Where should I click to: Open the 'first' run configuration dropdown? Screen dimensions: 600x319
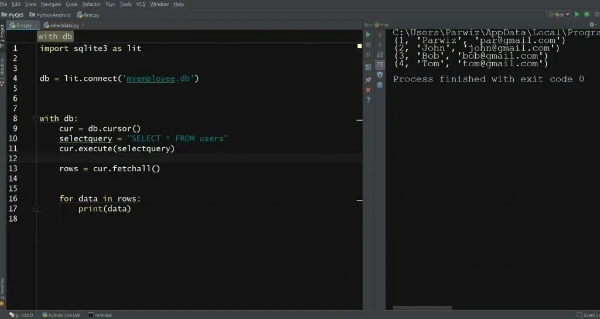coord(558,15)
